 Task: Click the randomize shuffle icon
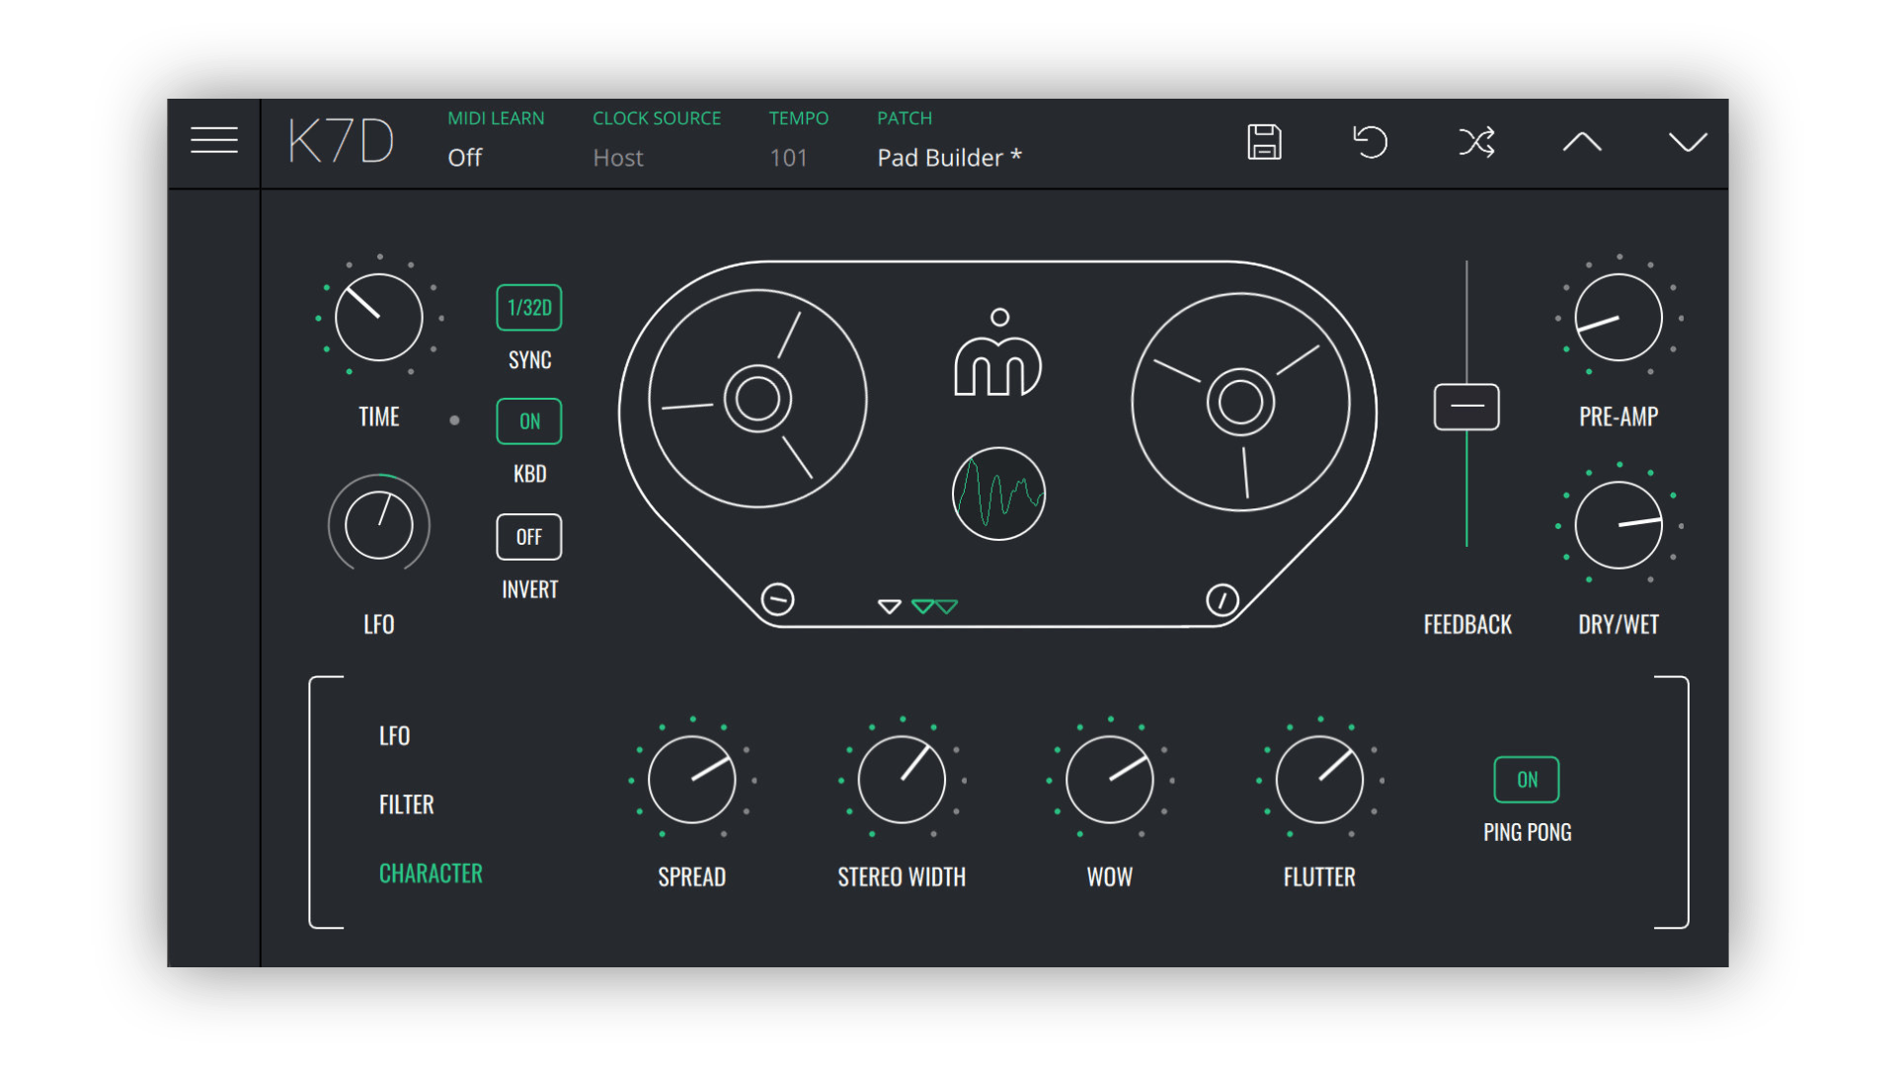[x=1476, y=142]
